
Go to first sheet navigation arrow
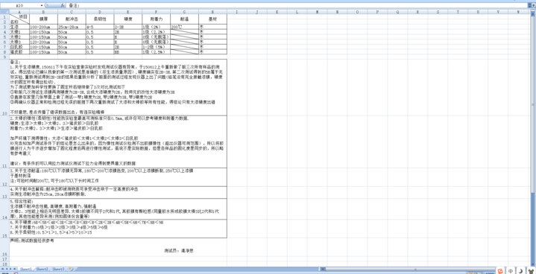pos(2,270)
